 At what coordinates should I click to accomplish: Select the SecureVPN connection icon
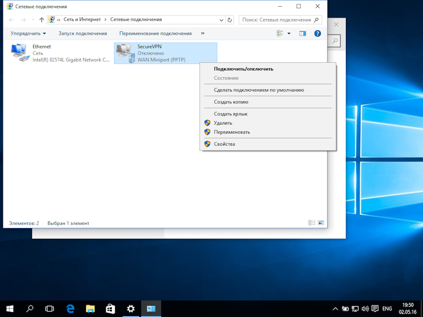(125, 53)
